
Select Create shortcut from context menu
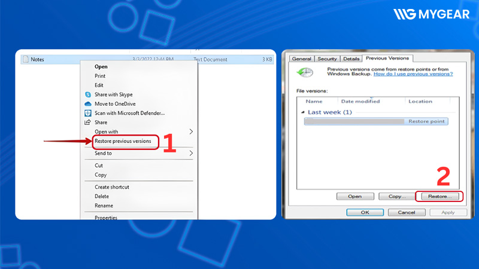[111, 187]
